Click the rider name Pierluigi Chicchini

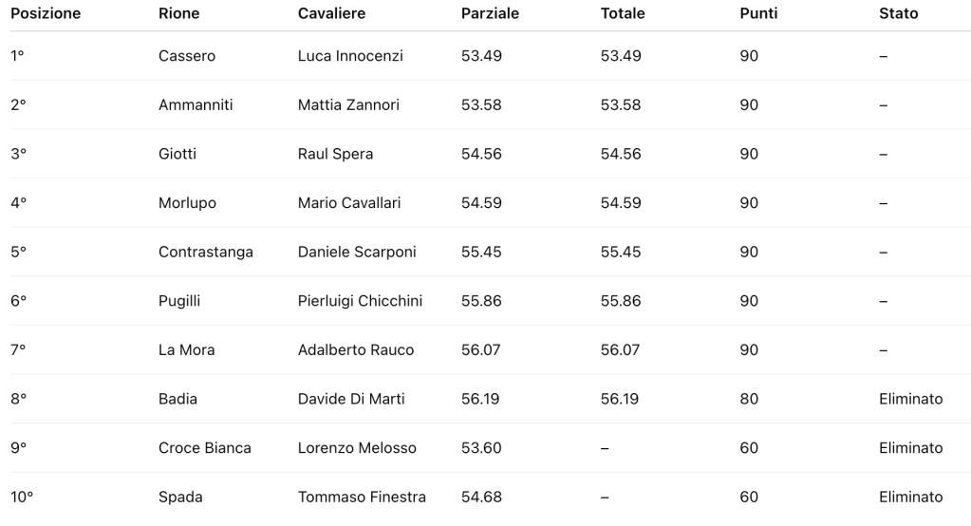360,301
